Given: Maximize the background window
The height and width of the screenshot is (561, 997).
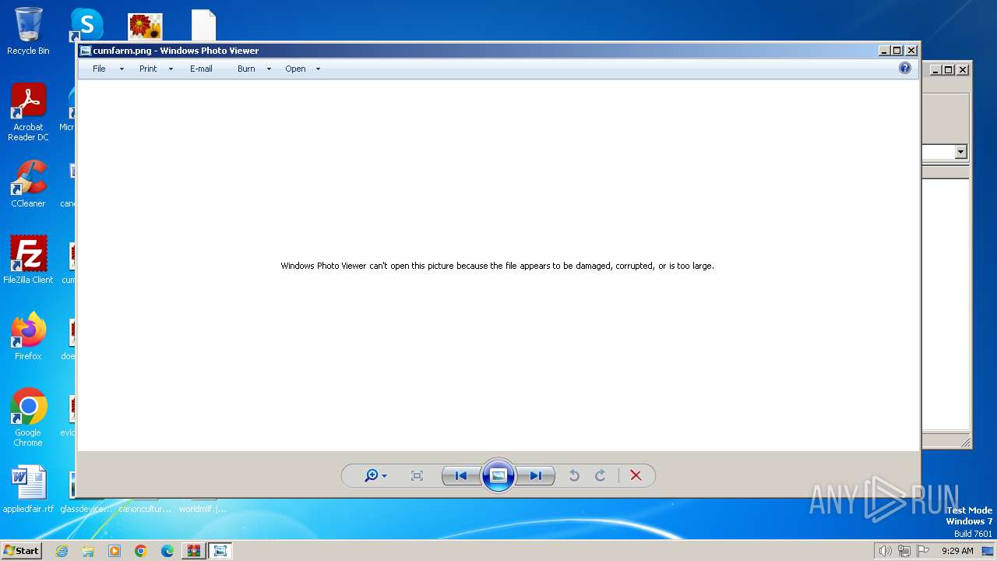Looking at the screenshot, I should (948, 69).
